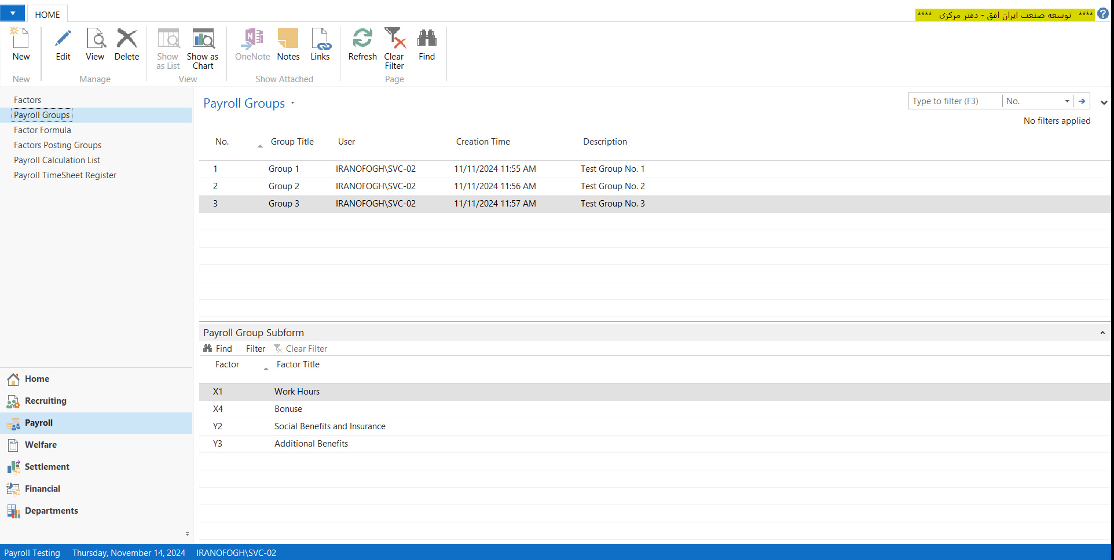Switch to Show as Chart
The width and height of the screenshot is (1114, 560).
pos(203,39)
